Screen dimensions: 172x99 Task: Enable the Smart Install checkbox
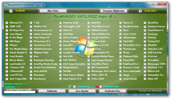120,79
